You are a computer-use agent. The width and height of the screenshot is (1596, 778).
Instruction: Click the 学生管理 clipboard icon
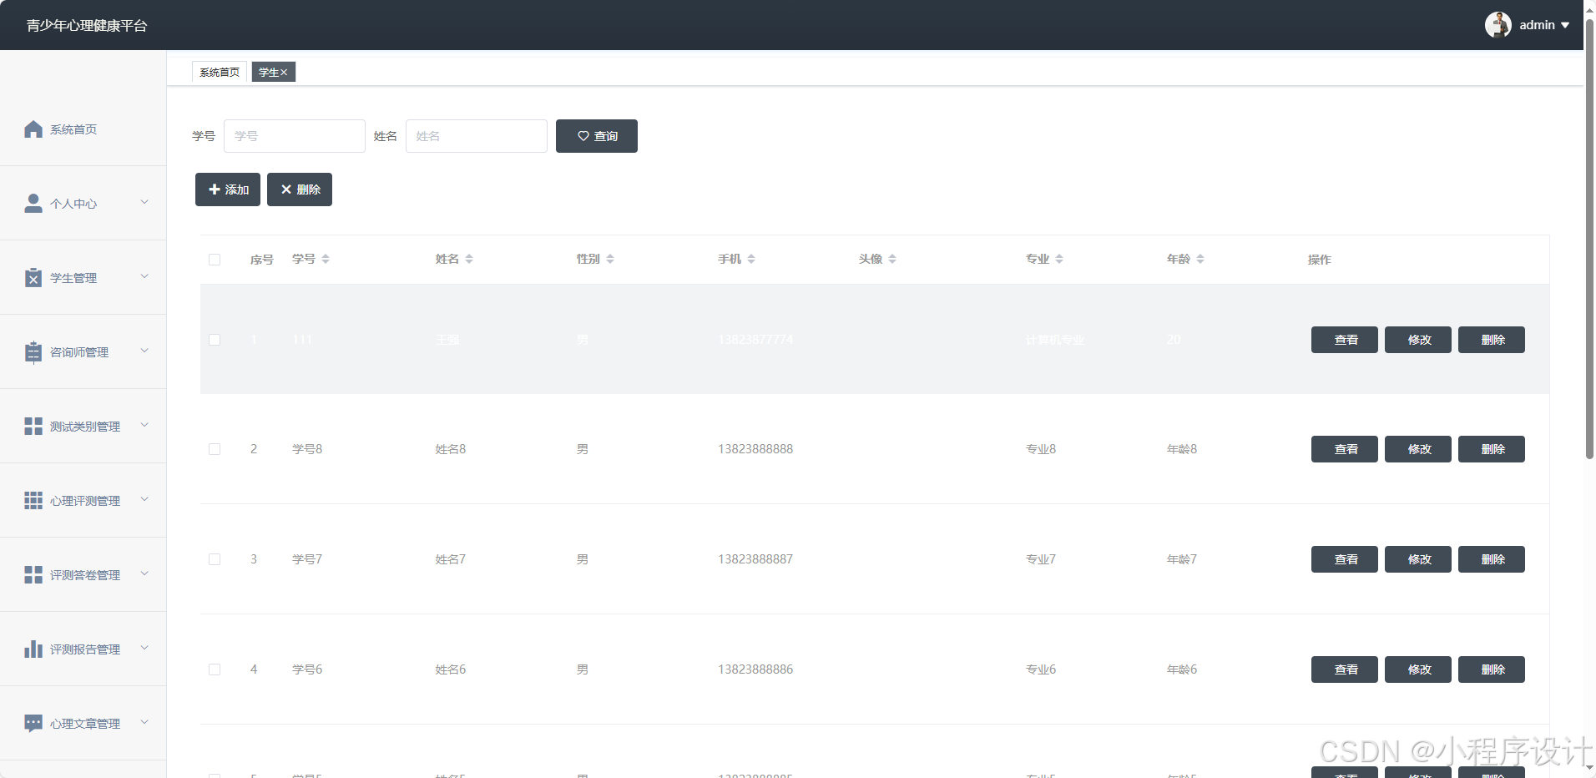click(33, 278)
